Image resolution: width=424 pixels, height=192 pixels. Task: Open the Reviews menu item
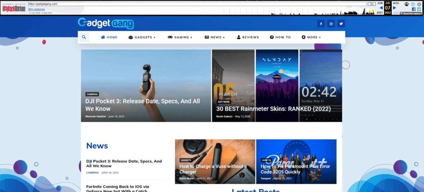(248, 37)
